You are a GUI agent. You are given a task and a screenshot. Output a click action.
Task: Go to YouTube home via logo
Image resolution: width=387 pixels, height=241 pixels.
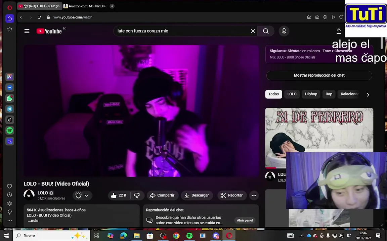tap(49, 31)
